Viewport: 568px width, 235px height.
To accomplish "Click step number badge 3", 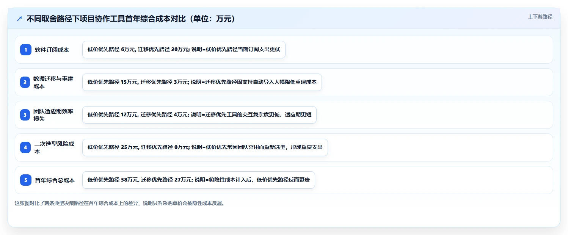I will (26, 115).
